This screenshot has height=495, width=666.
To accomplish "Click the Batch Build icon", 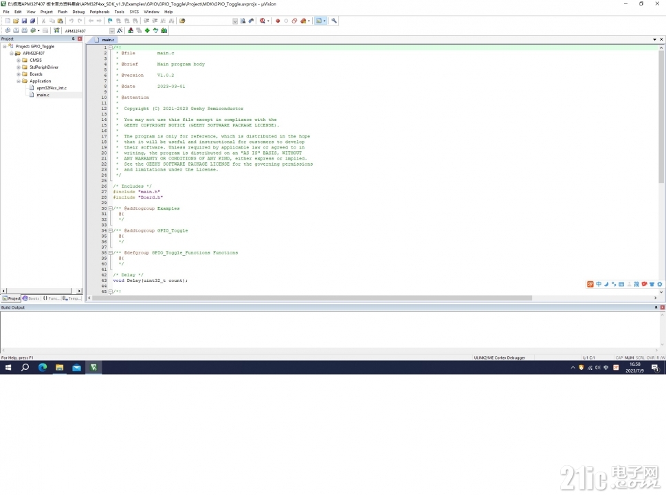I will click(x=33, y=30).
